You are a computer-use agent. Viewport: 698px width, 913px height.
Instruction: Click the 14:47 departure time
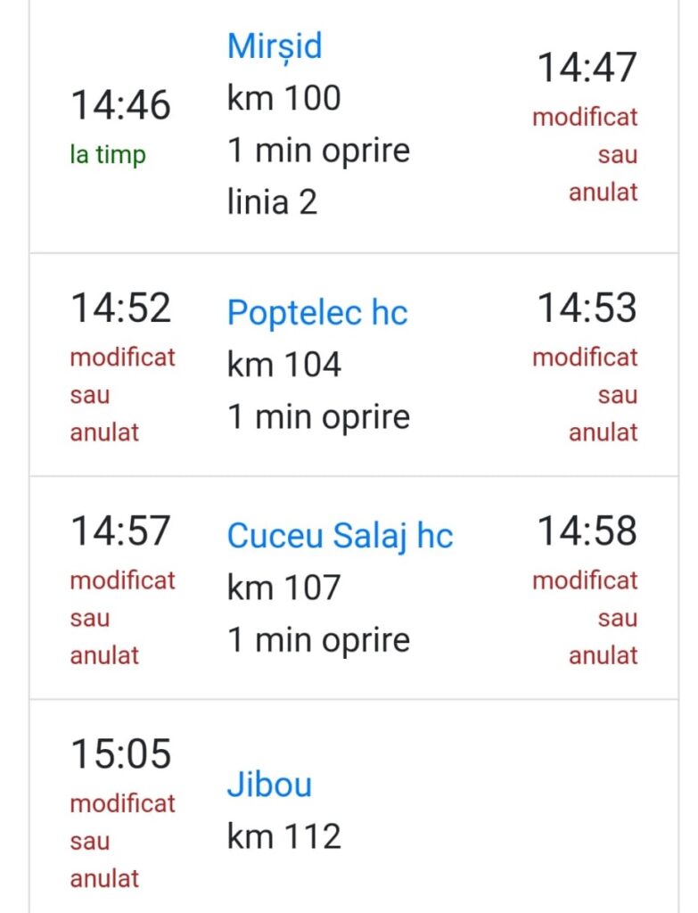pos(587,68)
